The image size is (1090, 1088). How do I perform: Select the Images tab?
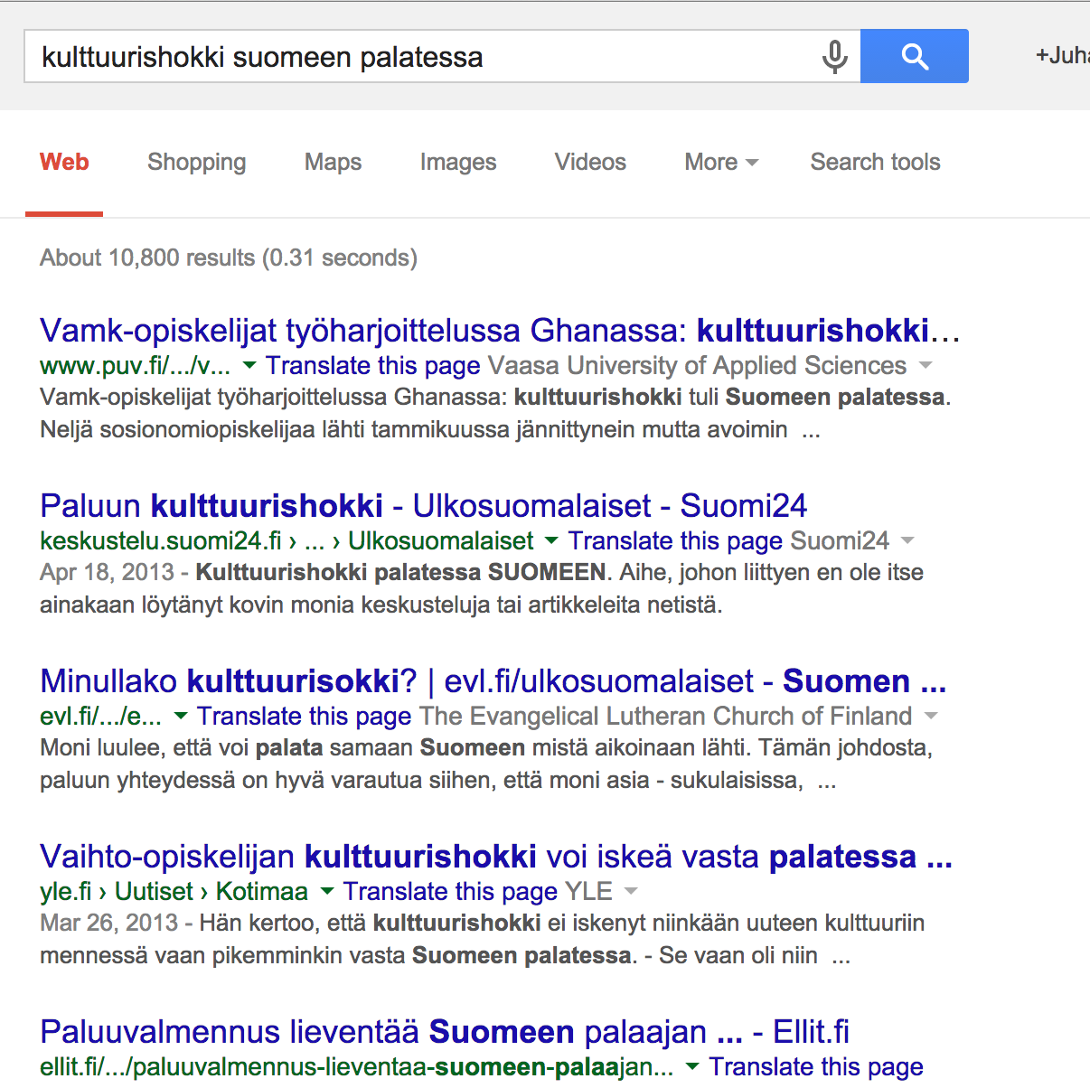click(x=458, y=162)
